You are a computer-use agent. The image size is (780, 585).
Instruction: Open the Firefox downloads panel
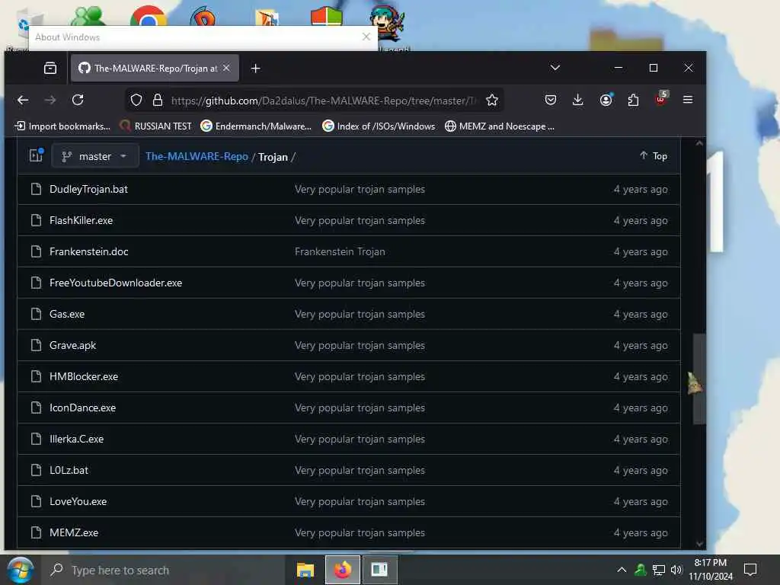[x=577, y=100]
